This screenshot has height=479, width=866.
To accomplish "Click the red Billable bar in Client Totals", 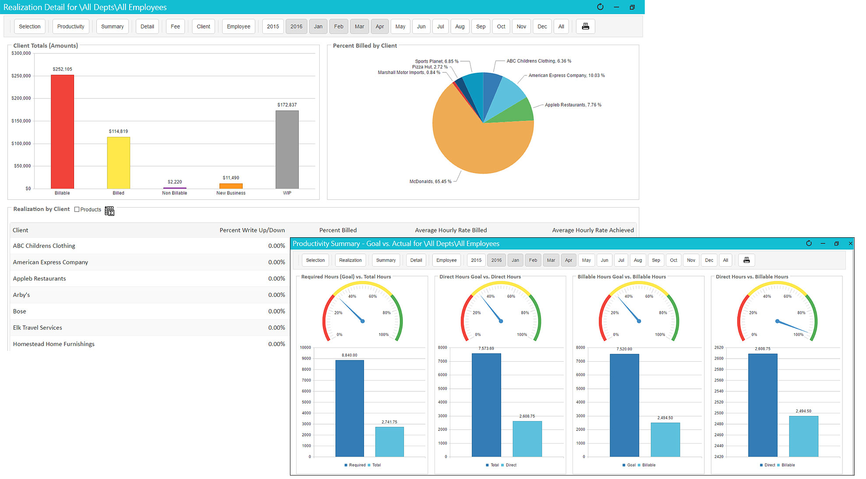I will pos(62,131).
